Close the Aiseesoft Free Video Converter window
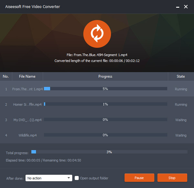 click(x=186, y=7)
